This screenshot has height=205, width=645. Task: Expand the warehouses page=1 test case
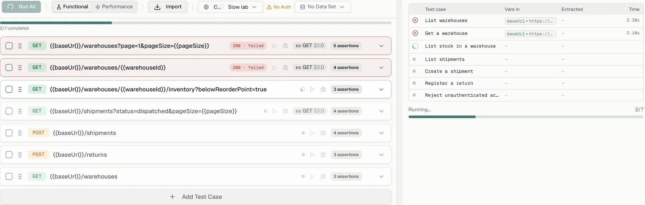coord(381,46)
